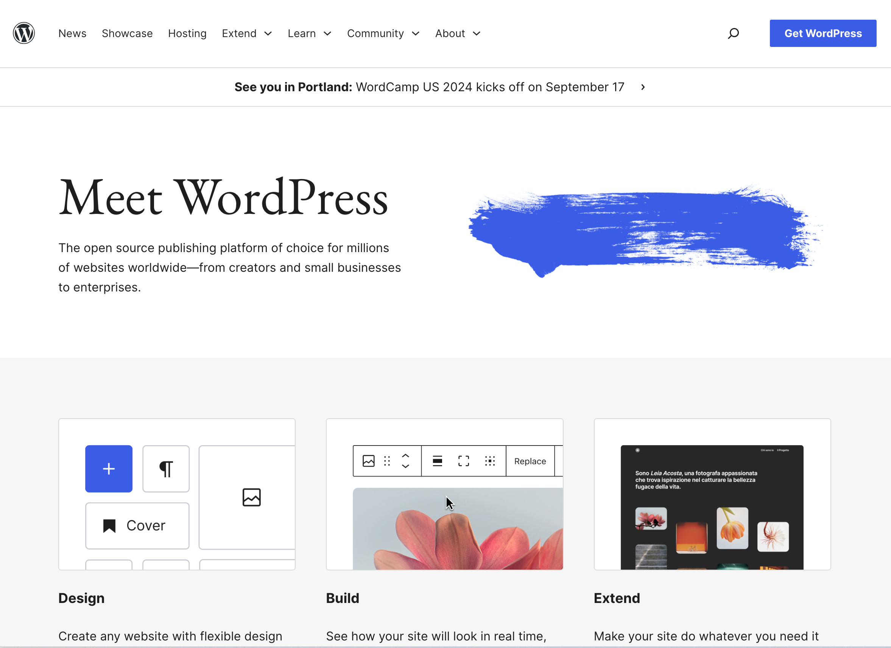
Task: Expand the Extend menu chevron
Action: click(268, 33)
